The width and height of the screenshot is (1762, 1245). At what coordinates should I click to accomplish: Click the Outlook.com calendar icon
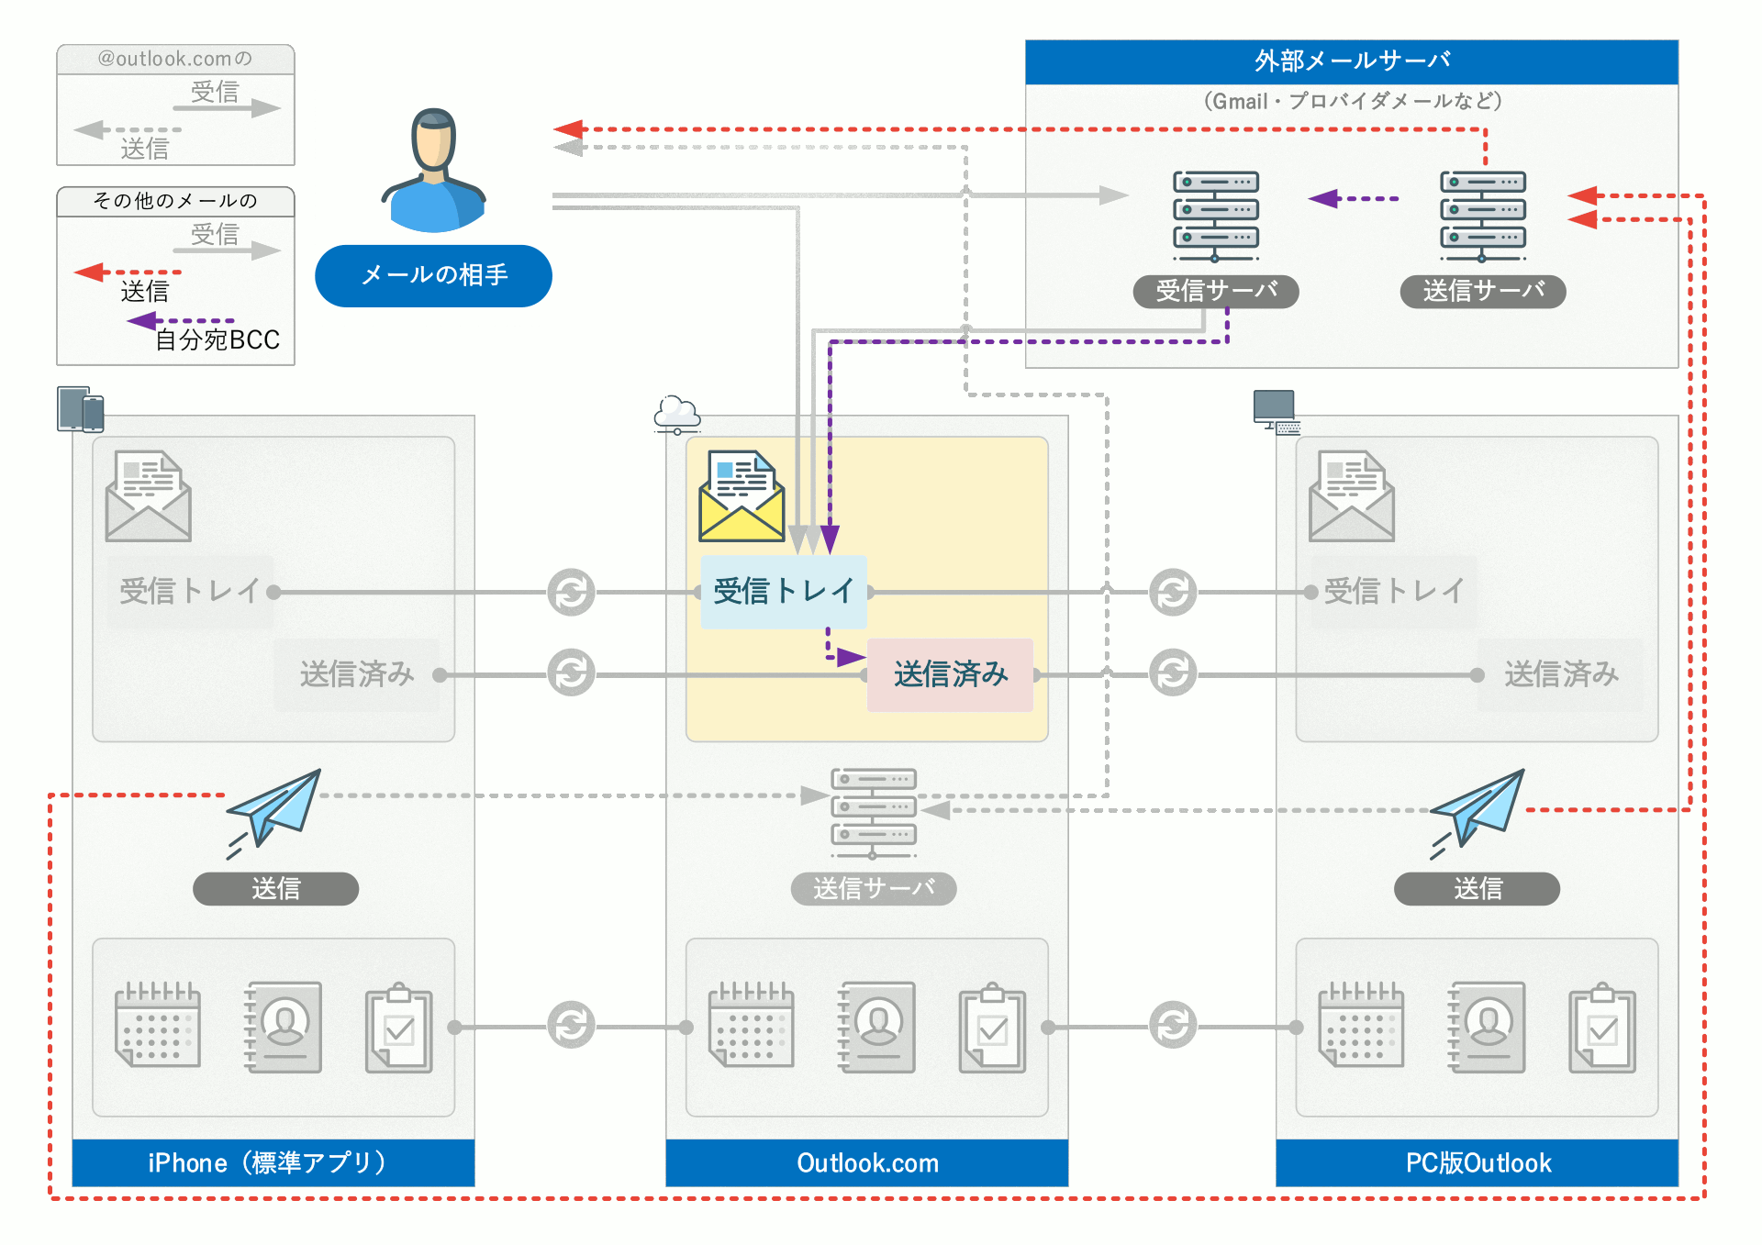(x=752, y=1025)
